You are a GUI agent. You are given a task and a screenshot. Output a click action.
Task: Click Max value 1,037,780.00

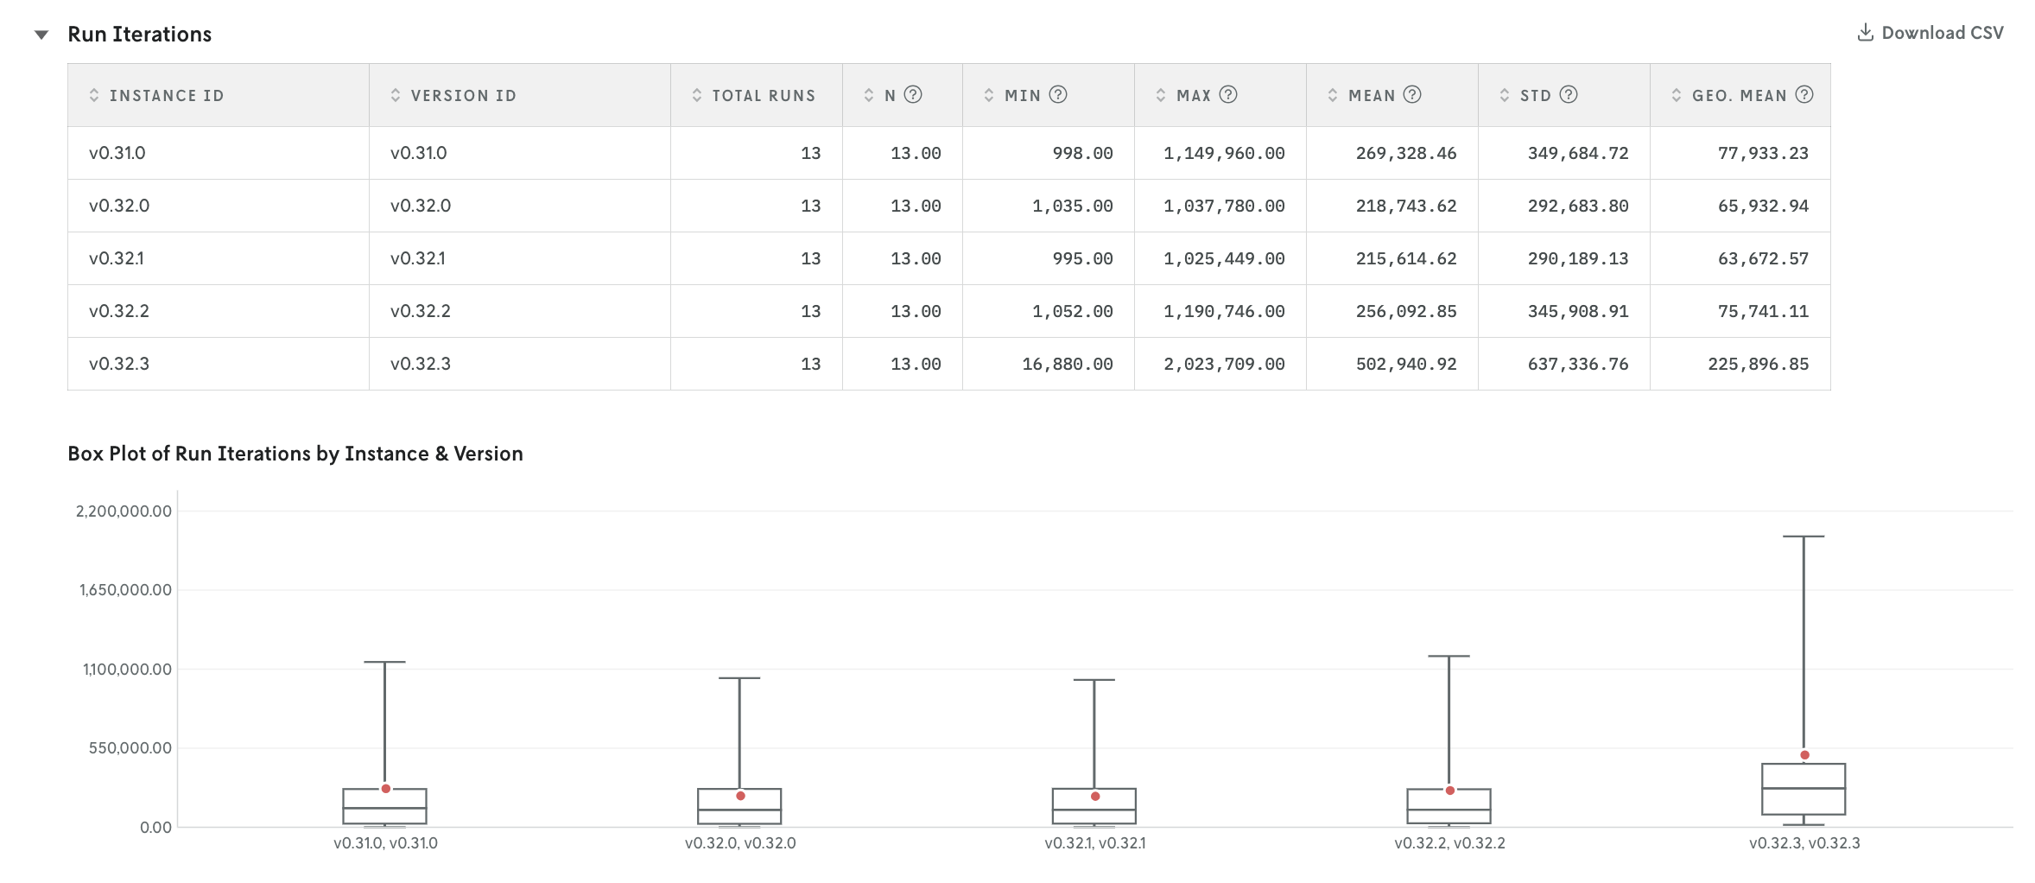tap(1224, 206)
